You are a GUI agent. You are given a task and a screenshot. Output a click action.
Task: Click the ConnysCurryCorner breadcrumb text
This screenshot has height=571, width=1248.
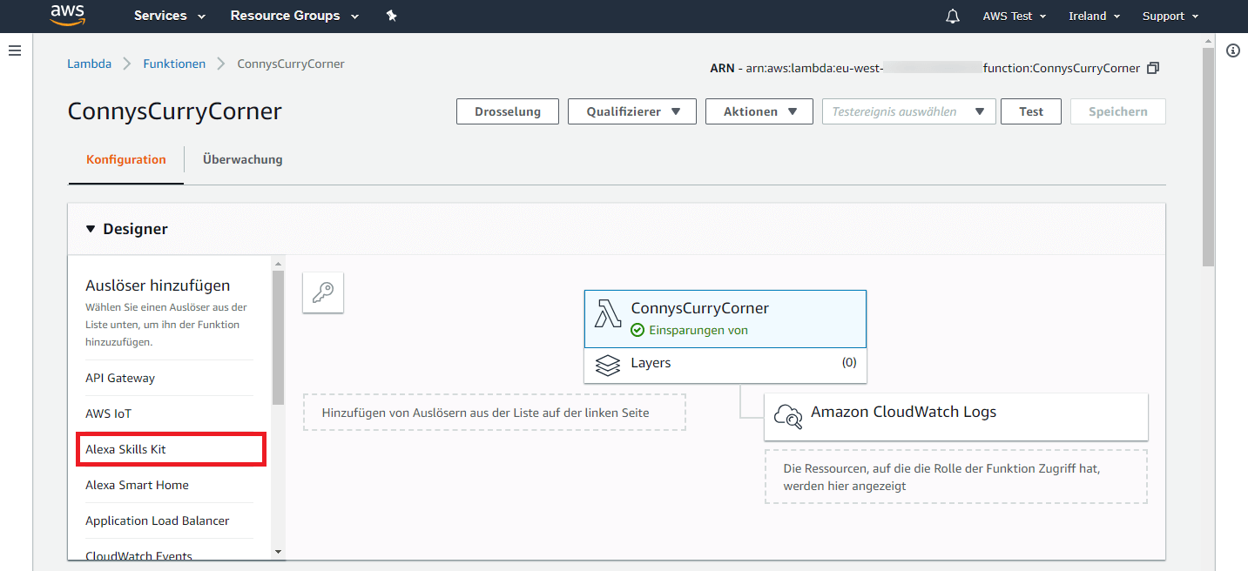[x=291, y=64]
